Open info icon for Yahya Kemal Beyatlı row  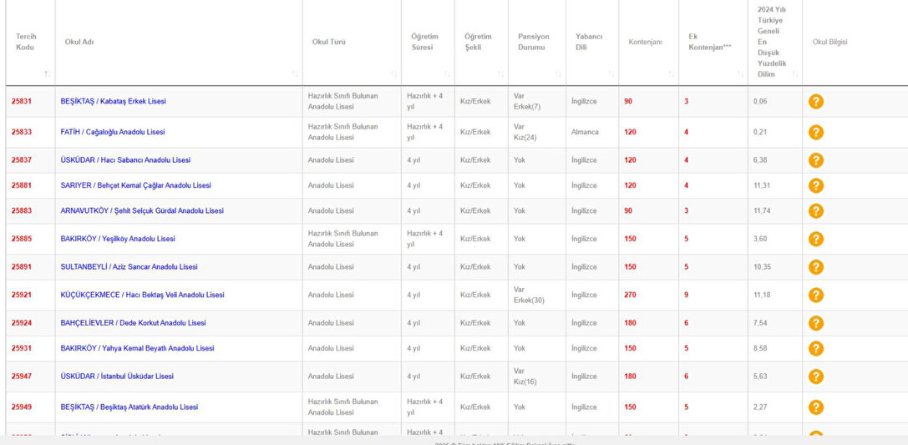[x=816, y=349]
